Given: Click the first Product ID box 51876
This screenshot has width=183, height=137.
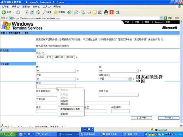Looking at the screenshot, I should click(x=41, y=57).
